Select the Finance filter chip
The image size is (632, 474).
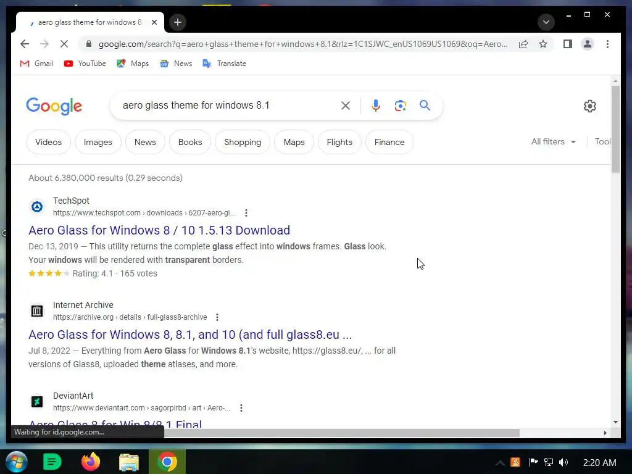point(389,142)
